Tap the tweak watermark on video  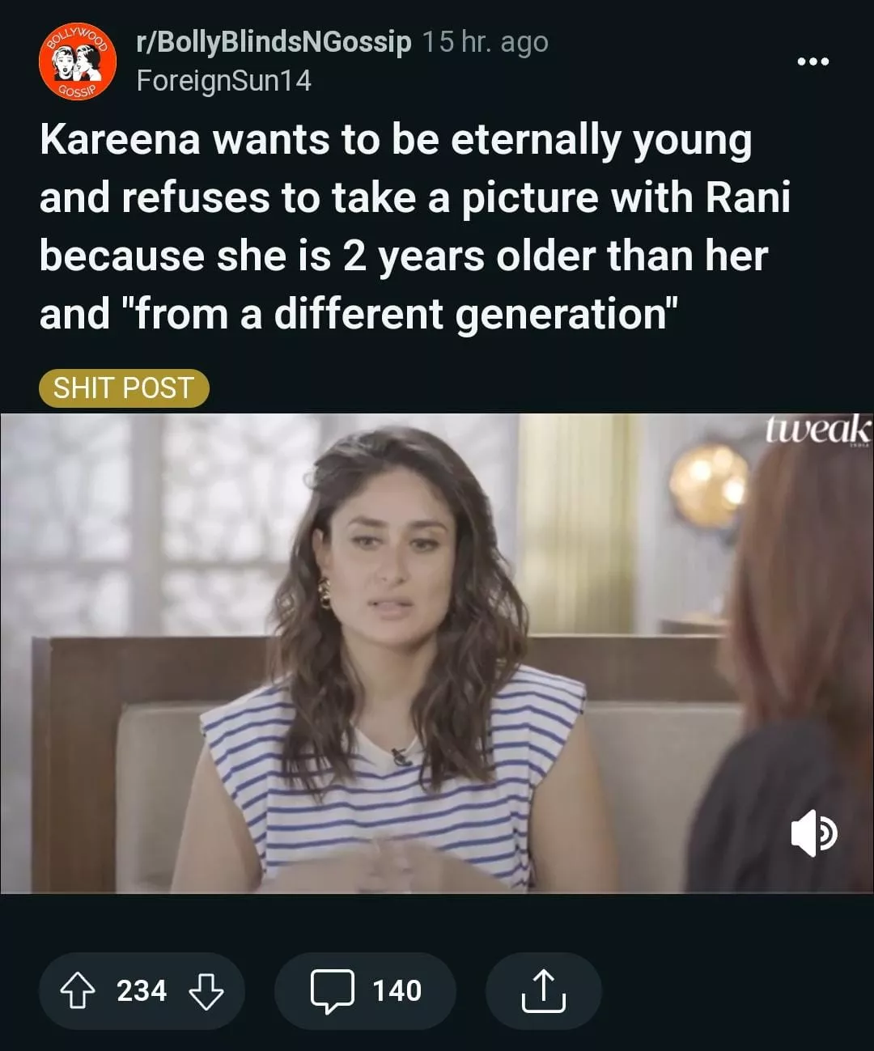(x=818, y=430)
